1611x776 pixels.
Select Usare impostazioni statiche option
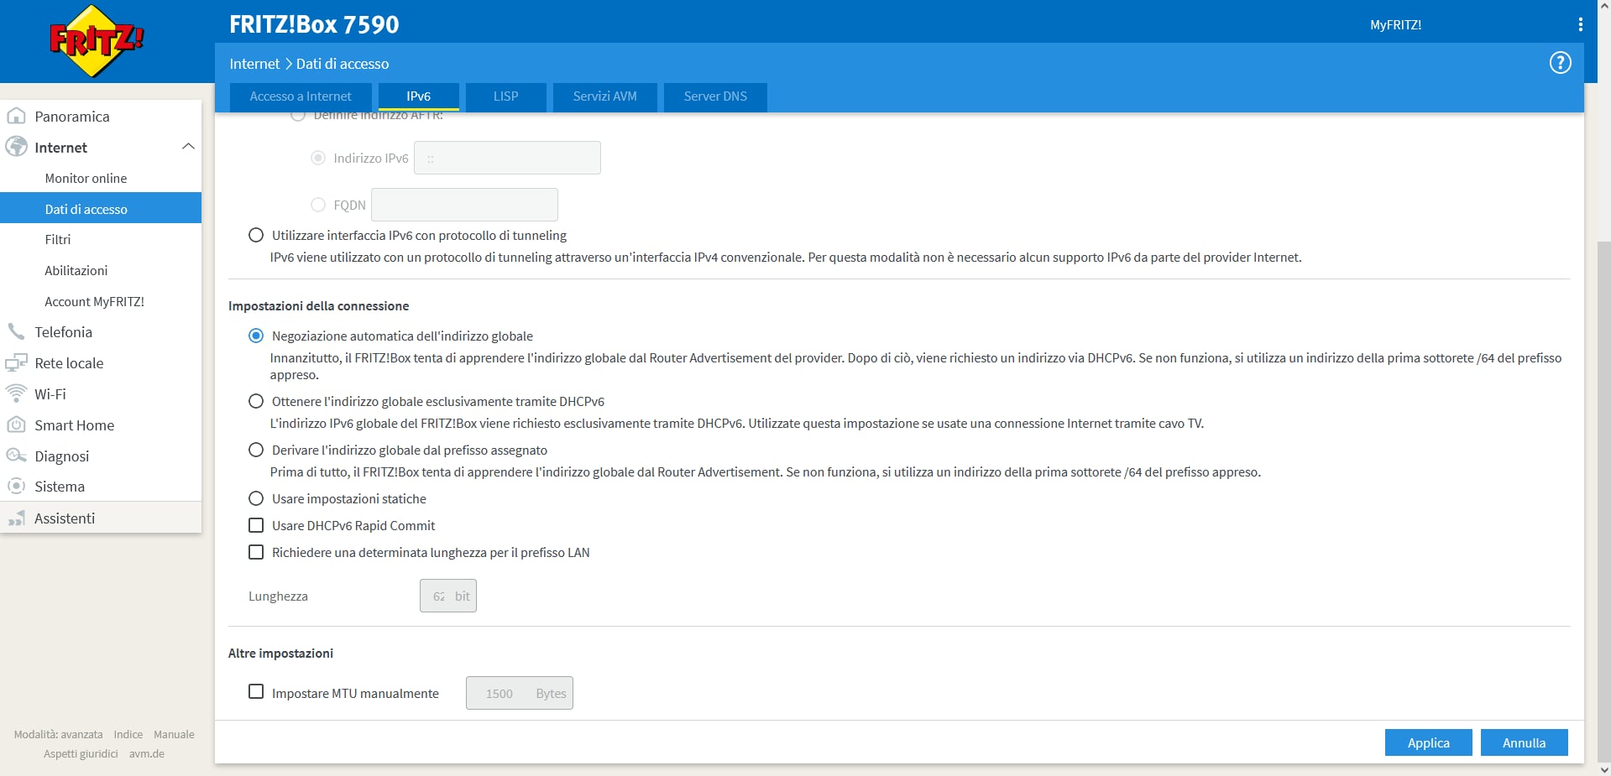click(x=256, y=498)
